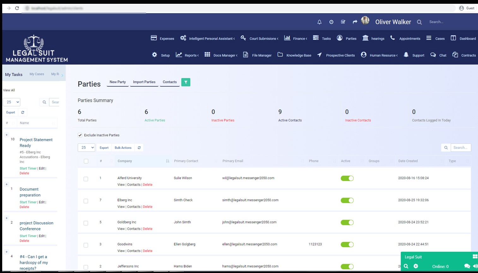Screen dimensions: 478x273
Task: Open the Chat bubbles icon
Action: coord(433,55)
